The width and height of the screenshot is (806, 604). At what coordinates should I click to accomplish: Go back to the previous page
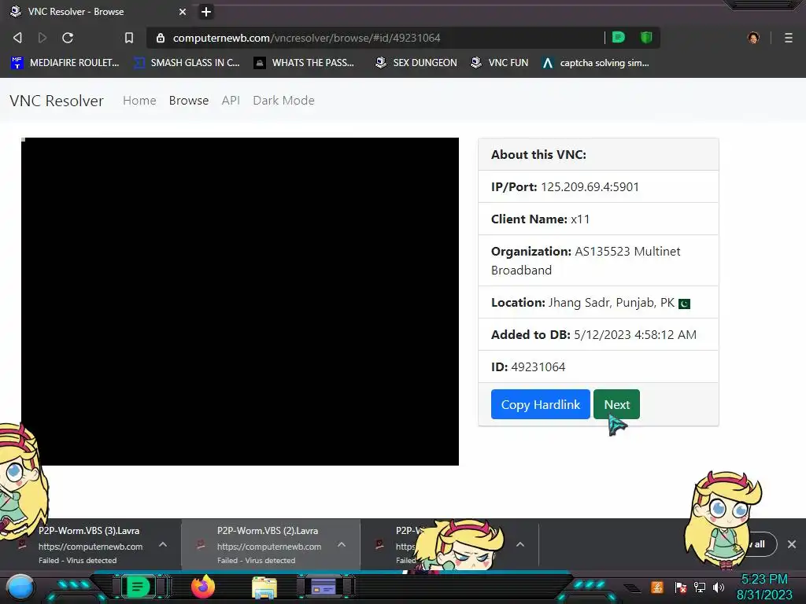click(x=17, y=38)
